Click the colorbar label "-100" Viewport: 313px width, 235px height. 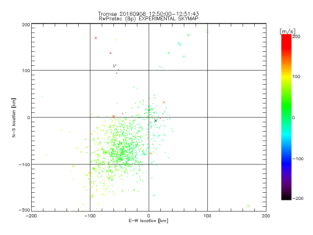pyautogui.click(x=298, y=159)
